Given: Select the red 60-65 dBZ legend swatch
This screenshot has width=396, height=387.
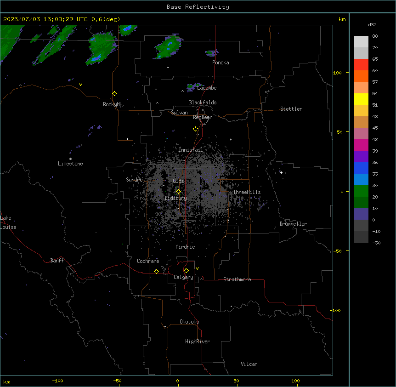Looking at the screenshot, I should point(361,65).
